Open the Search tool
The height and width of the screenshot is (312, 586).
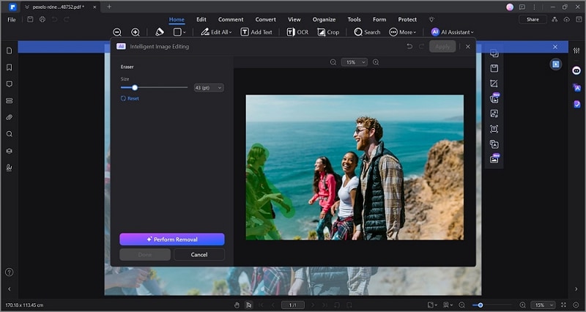[368, 32]
